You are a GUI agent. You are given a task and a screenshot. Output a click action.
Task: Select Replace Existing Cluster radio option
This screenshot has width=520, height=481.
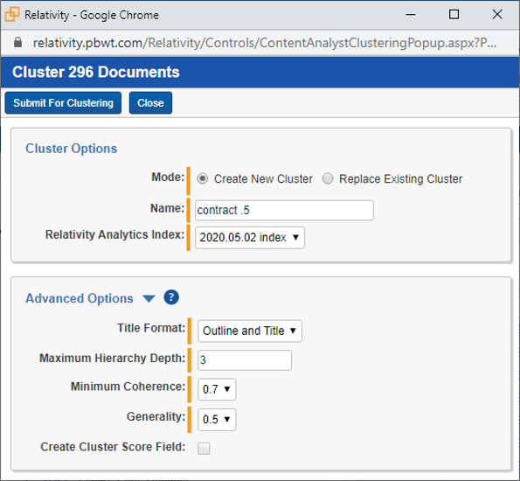328,178
